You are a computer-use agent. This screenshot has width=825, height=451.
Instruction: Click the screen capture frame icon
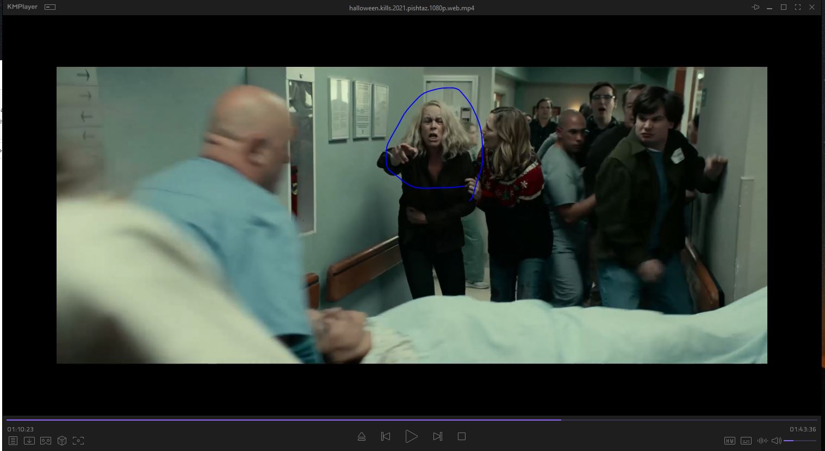[x=78, y=441]
